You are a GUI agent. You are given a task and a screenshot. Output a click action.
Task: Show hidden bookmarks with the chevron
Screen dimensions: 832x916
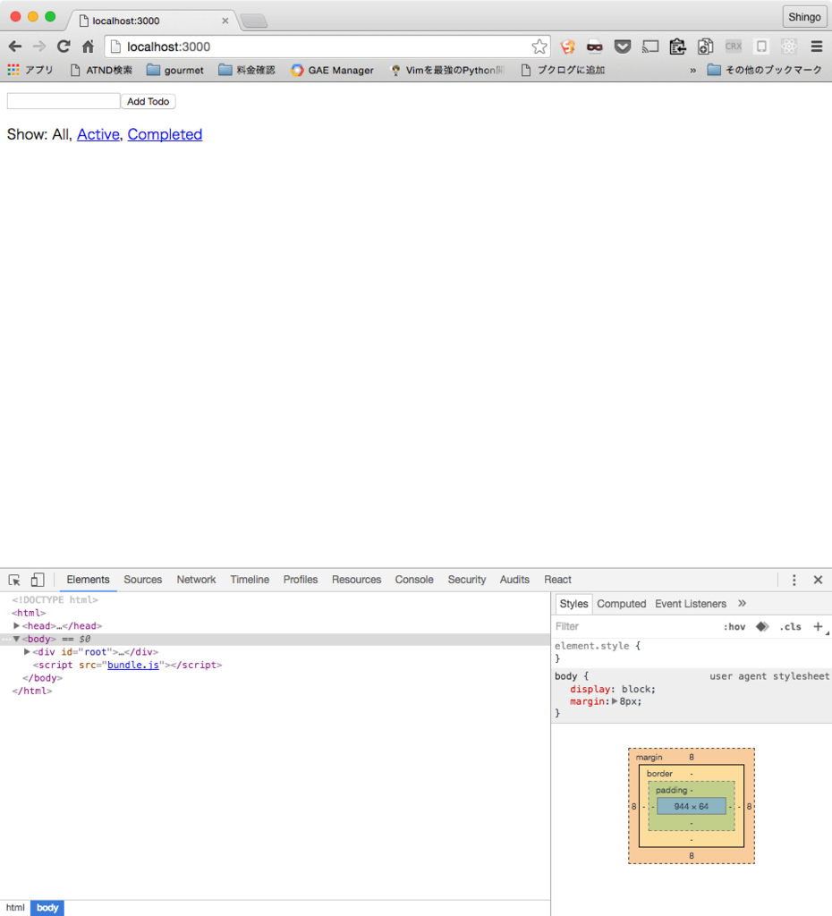coord(693,70)
